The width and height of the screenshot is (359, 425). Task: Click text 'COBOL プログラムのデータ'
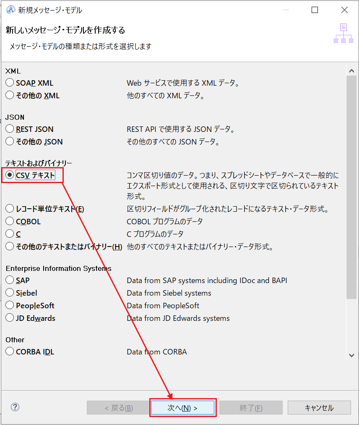tap(164, 221)
